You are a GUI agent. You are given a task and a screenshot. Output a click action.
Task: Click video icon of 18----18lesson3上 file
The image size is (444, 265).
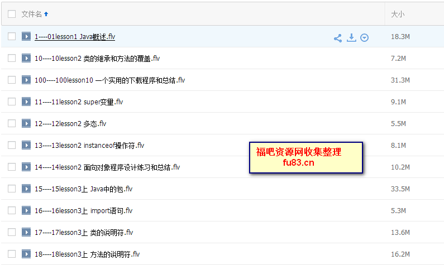coord(26,254)
